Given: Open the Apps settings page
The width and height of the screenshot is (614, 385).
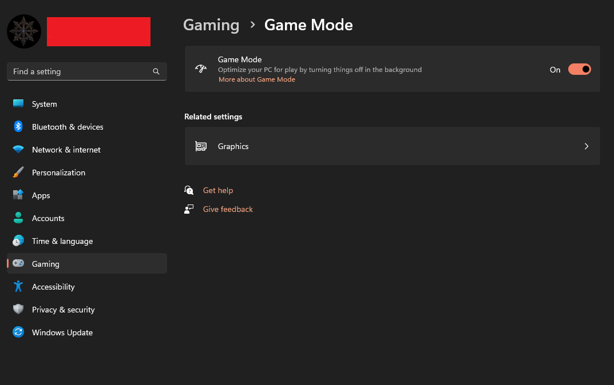Looking at the screenshot, I should click(x=87, y=195).
